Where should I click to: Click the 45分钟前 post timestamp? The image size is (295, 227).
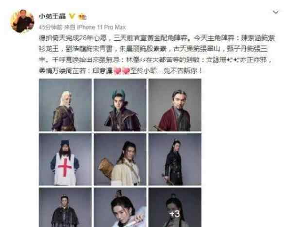tap(51, 27)
